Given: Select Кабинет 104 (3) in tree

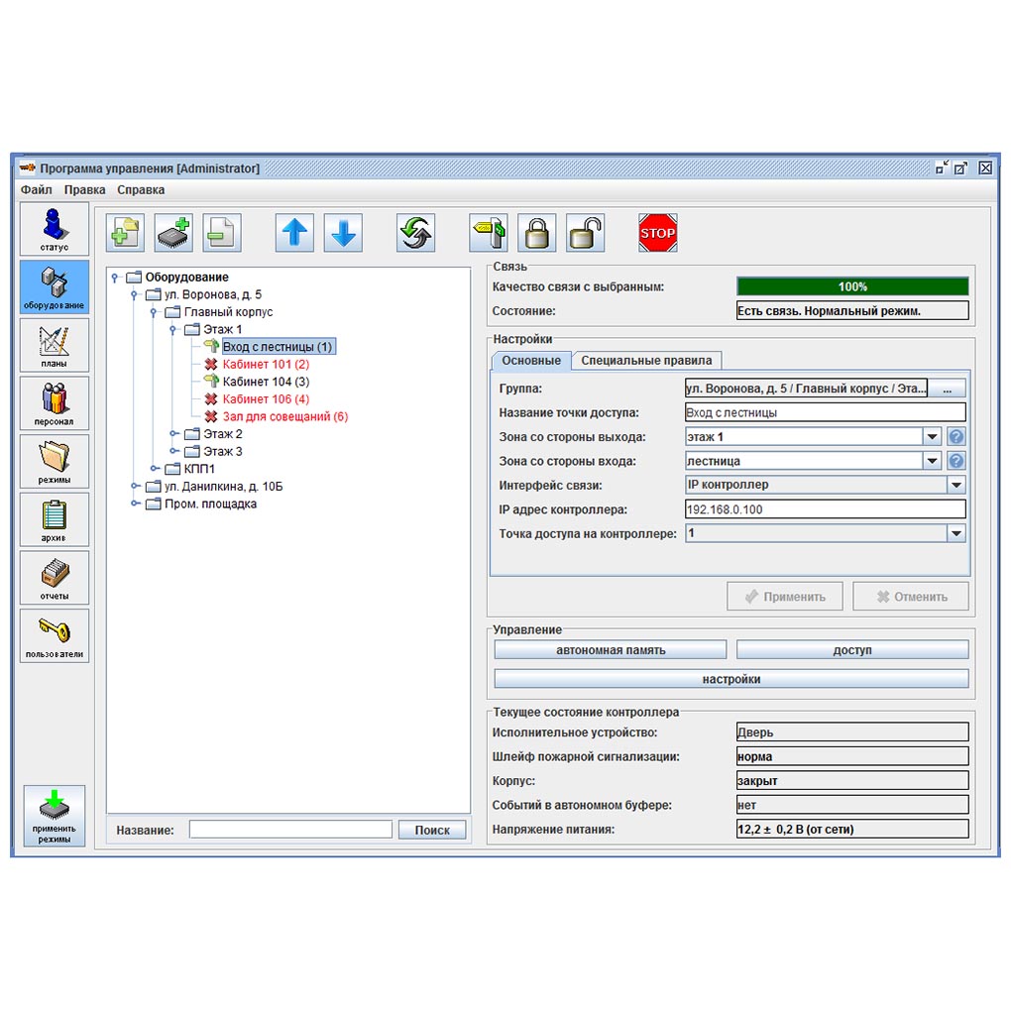Looking at the screenshot, I should point(266,382).
